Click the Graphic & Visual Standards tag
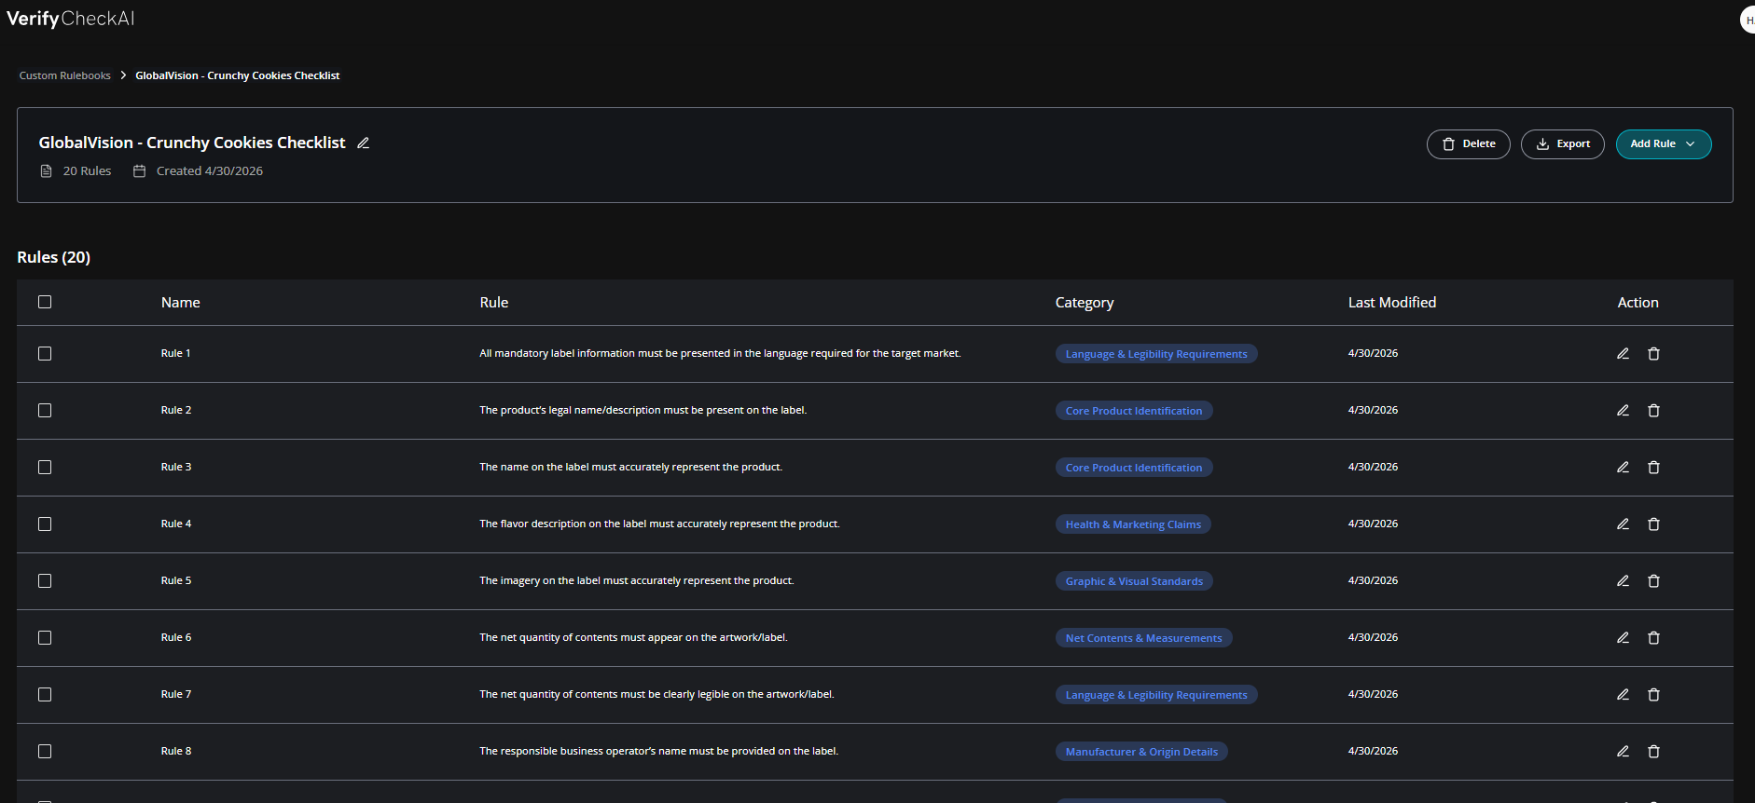Image resolution: width=1755 pixels, height=803 pixels. tap(1134, 581)
